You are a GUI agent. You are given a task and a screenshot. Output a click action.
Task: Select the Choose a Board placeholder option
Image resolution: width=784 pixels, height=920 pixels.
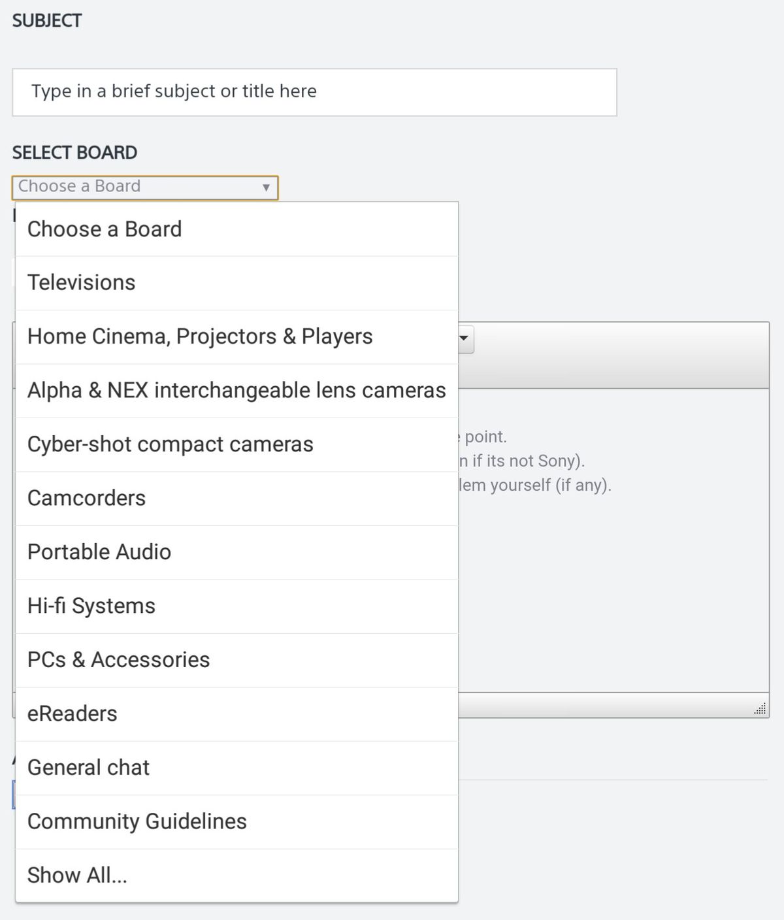[x=237, y=229]
